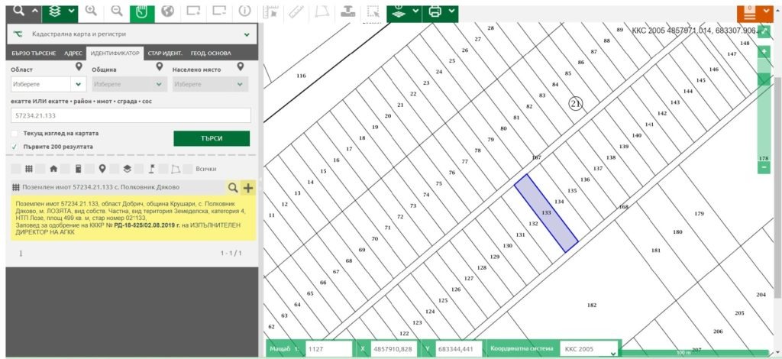The height and width of the screenshot is (359, 782).
Task: Open the 'Област' dropdown
Action: click(47, 84)
